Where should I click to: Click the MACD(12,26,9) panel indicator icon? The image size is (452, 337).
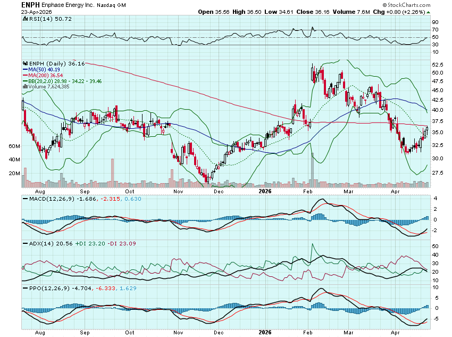(x=24, y=200)
